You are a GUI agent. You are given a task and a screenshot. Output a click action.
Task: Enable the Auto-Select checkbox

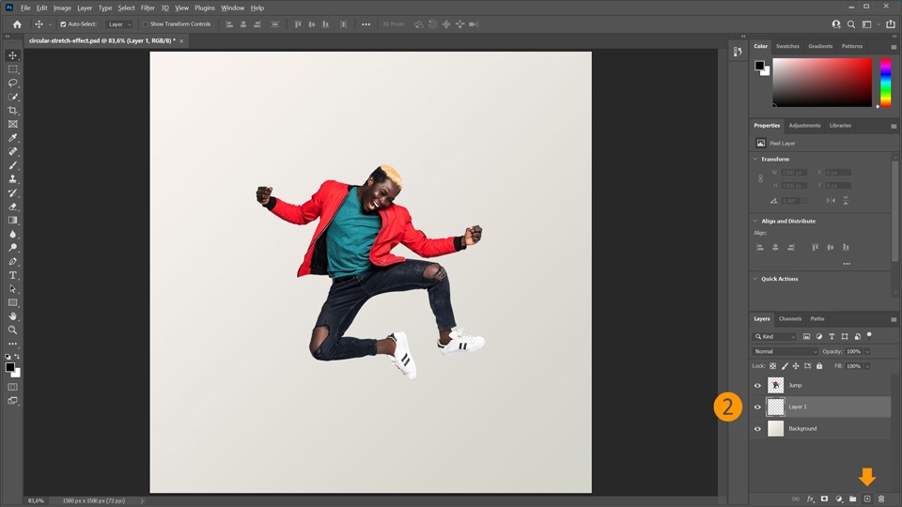64,24
